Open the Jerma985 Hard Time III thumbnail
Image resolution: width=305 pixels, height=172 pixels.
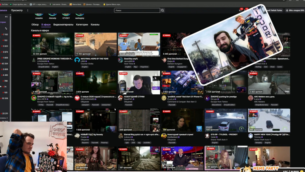tap(139, 45)
